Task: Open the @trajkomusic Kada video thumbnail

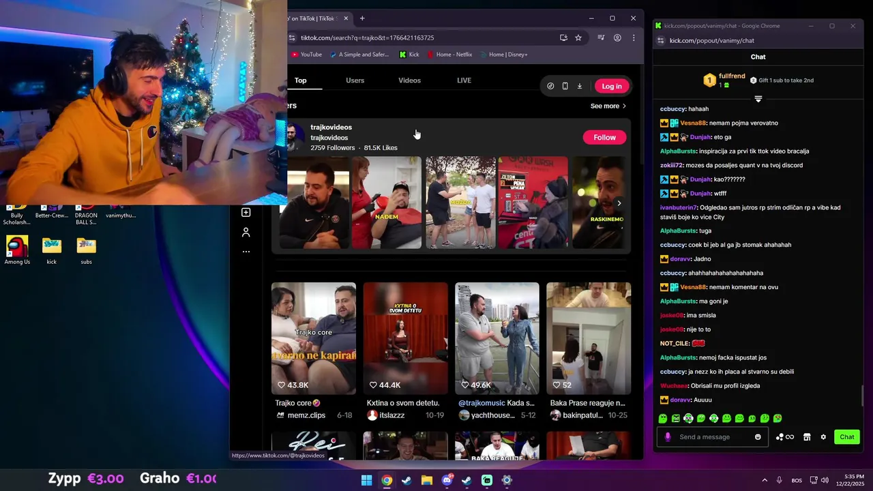Action: point(497,338)
